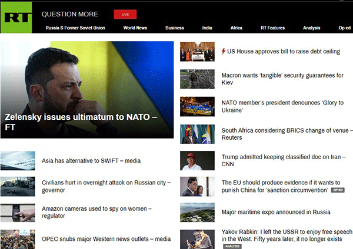Viewport: 353px width, 249px height.
Task: Click the OP-ED tag badge
Action: (x=338, y=190)
